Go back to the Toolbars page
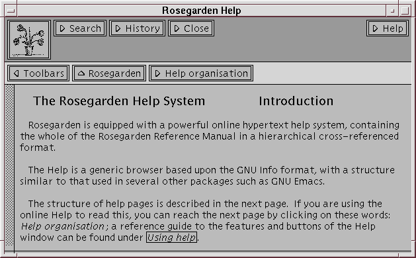 coord(38,73)
